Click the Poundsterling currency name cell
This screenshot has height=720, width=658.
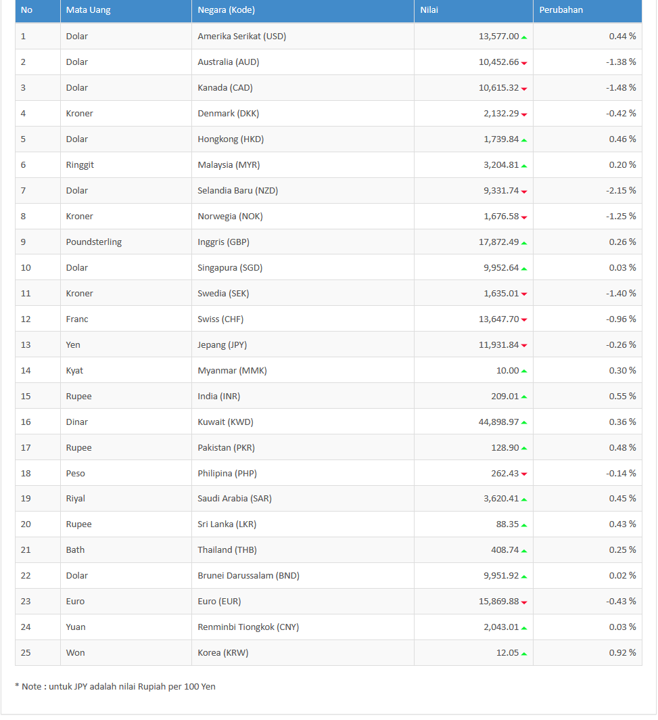pos(126,242)
